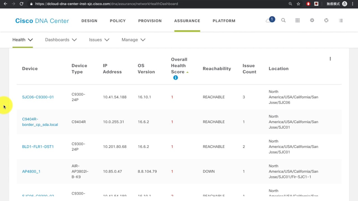Click OS version 8.8.104.79
The height and width of the screenshot is (201, 358).
[147, 171]
